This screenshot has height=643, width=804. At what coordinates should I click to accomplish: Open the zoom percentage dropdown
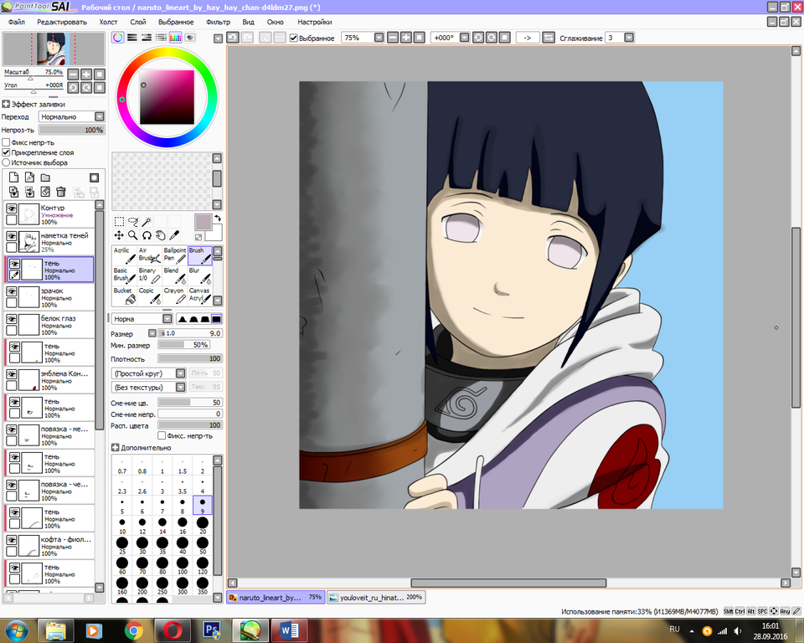[379, 38]
